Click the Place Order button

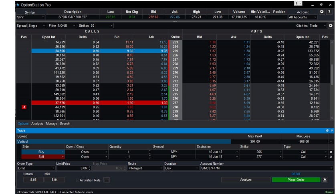pyautogui.click(x=296, y=180)
